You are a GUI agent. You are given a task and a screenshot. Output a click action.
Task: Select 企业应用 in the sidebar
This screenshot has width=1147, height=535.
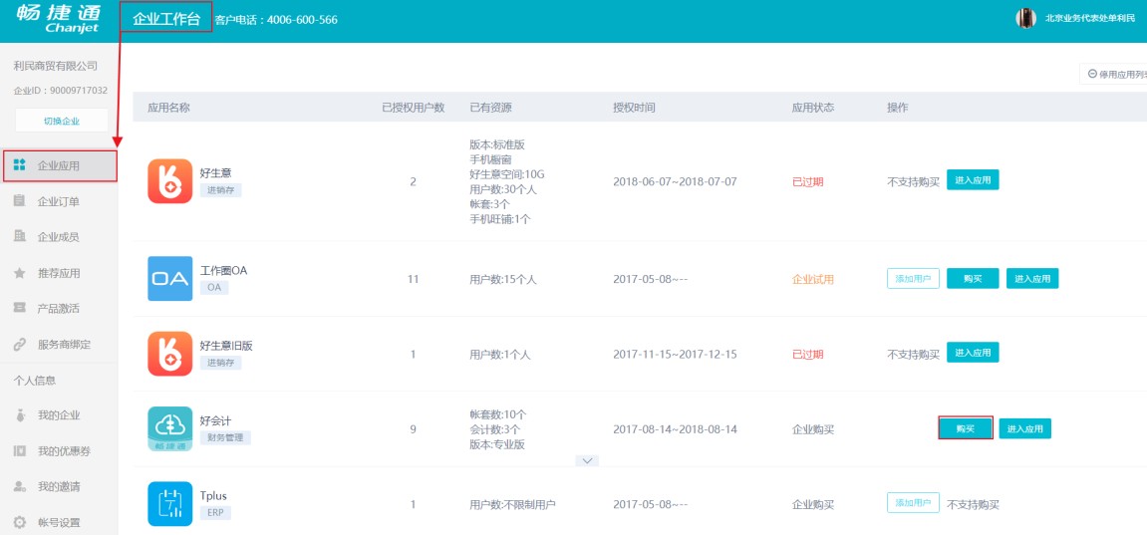pyautogui.click(x=59, y=166)
